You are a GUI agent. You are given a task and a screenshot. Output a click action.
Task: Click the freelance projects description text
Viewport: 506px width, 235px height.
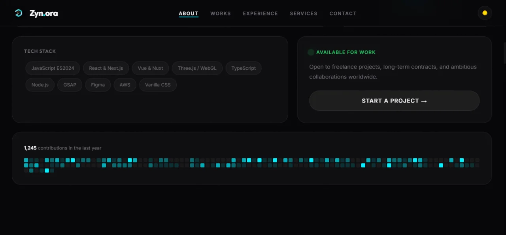pos(393,72)
